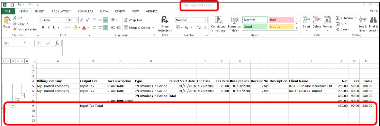
Task: Click AutoSum sigma button
Action: click(x=344, y=18)
